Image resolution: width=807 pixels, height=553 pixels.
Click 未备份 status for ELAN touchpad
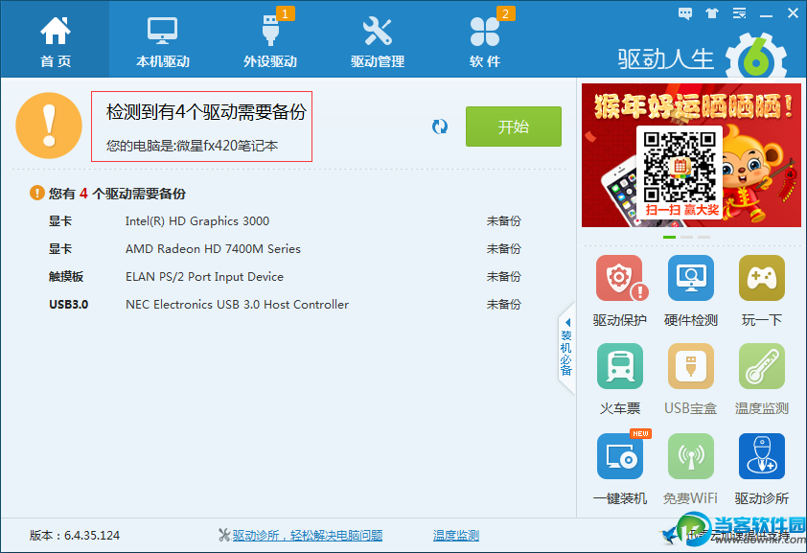click(504, 277)
